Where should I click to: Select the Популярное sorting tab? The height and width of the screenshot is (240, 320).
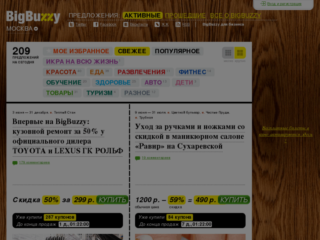177,51
